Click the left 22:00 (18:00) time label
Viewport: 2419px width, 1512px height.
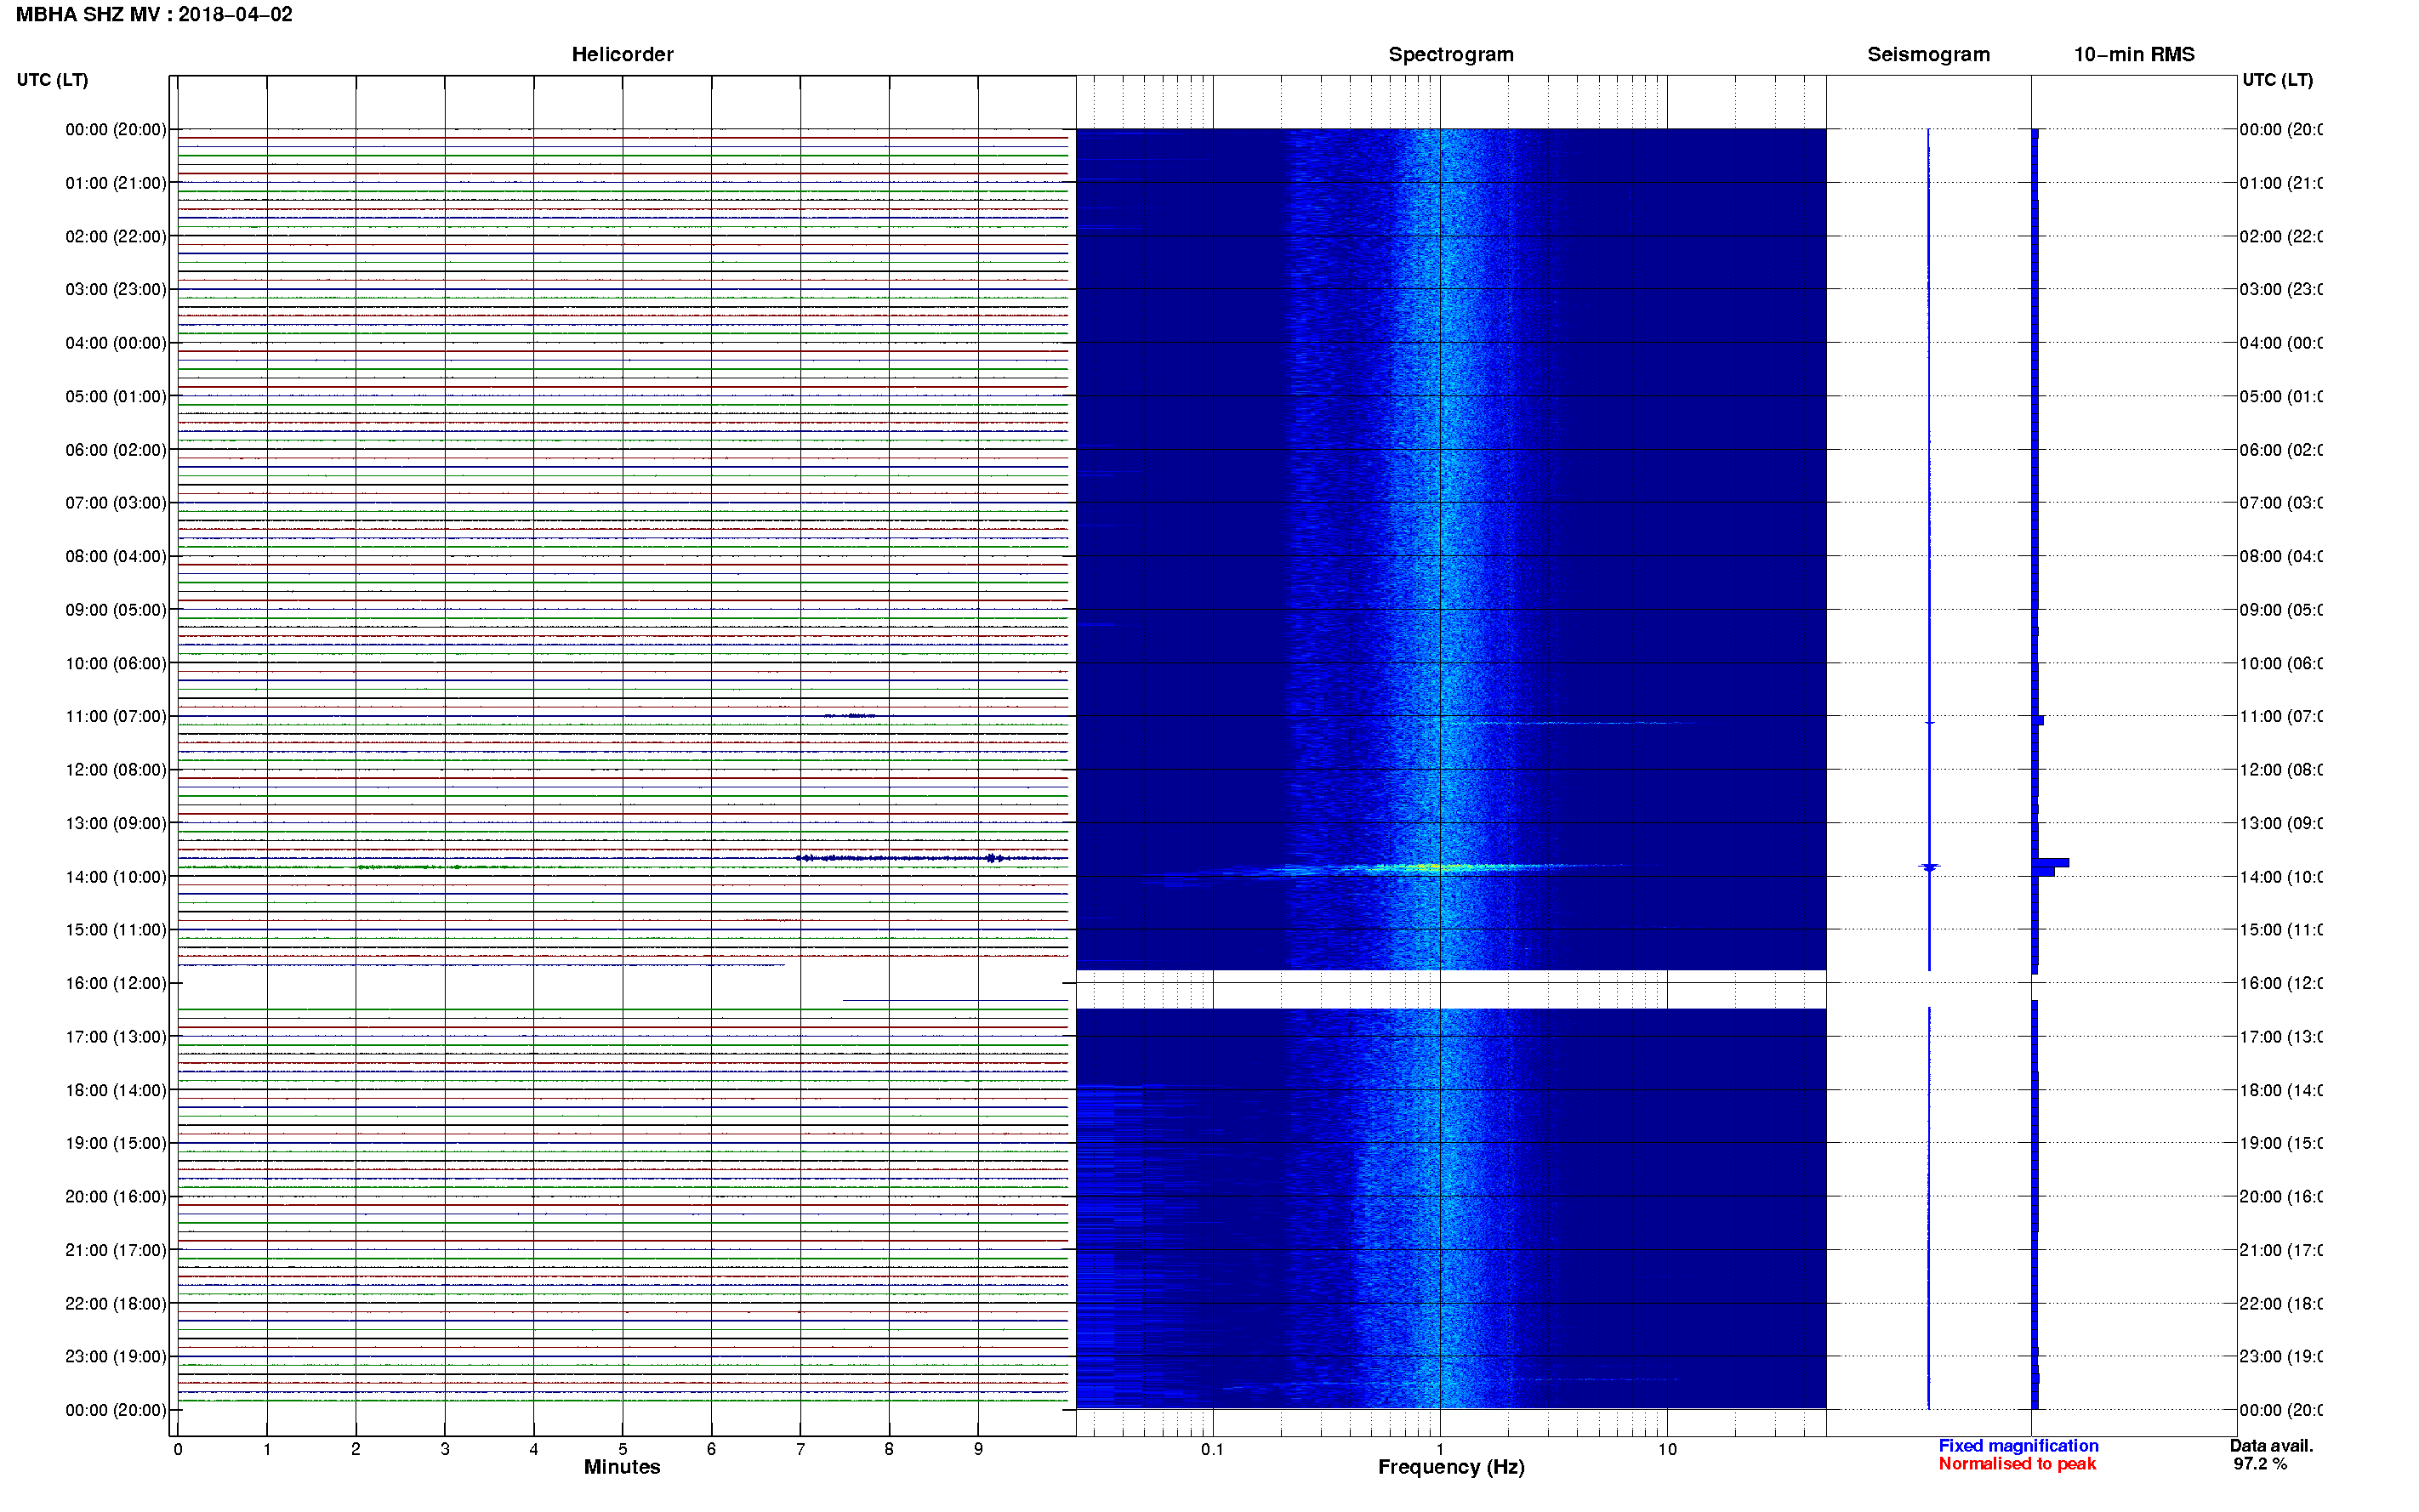(x=116, y=1304)
